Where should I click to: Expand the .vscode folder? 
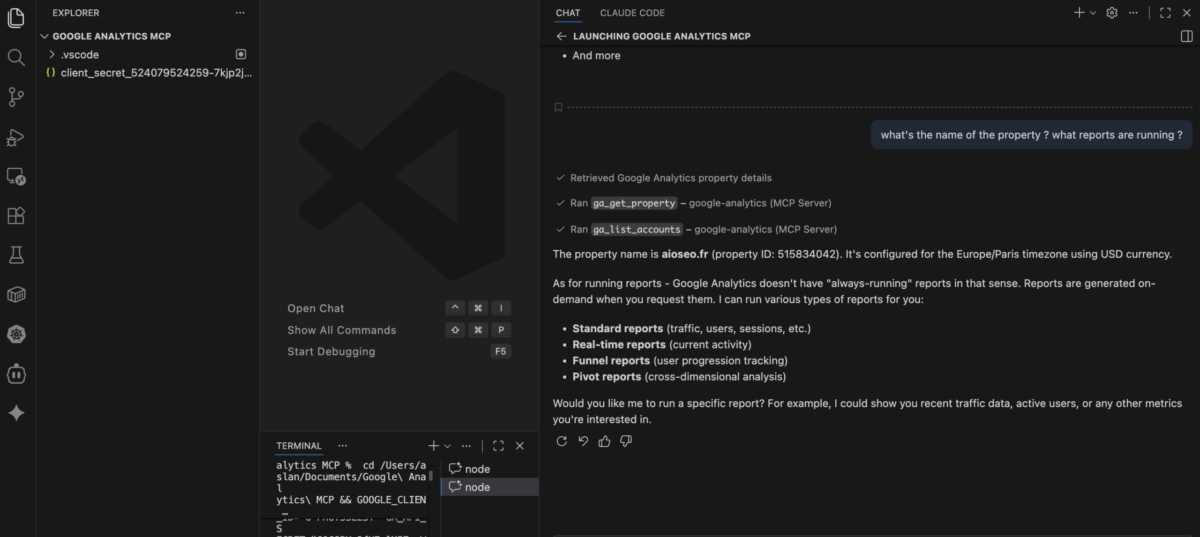[52, 54]
